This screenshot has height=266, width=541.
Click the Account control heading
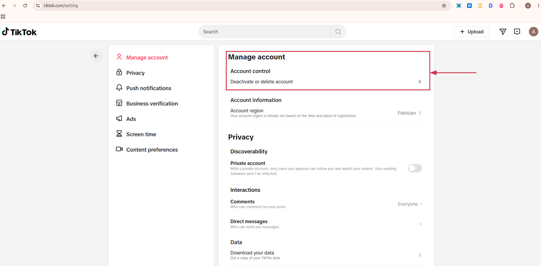[x=250, y=71]
